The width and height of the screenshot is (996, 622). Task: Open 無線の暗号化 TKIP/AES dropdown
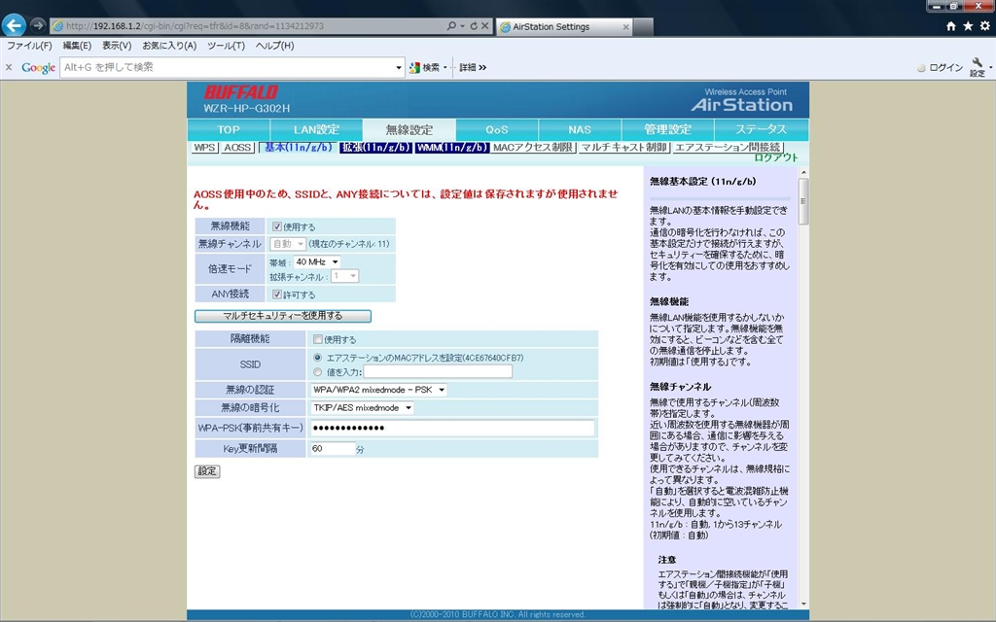click(x=362, y=408)
